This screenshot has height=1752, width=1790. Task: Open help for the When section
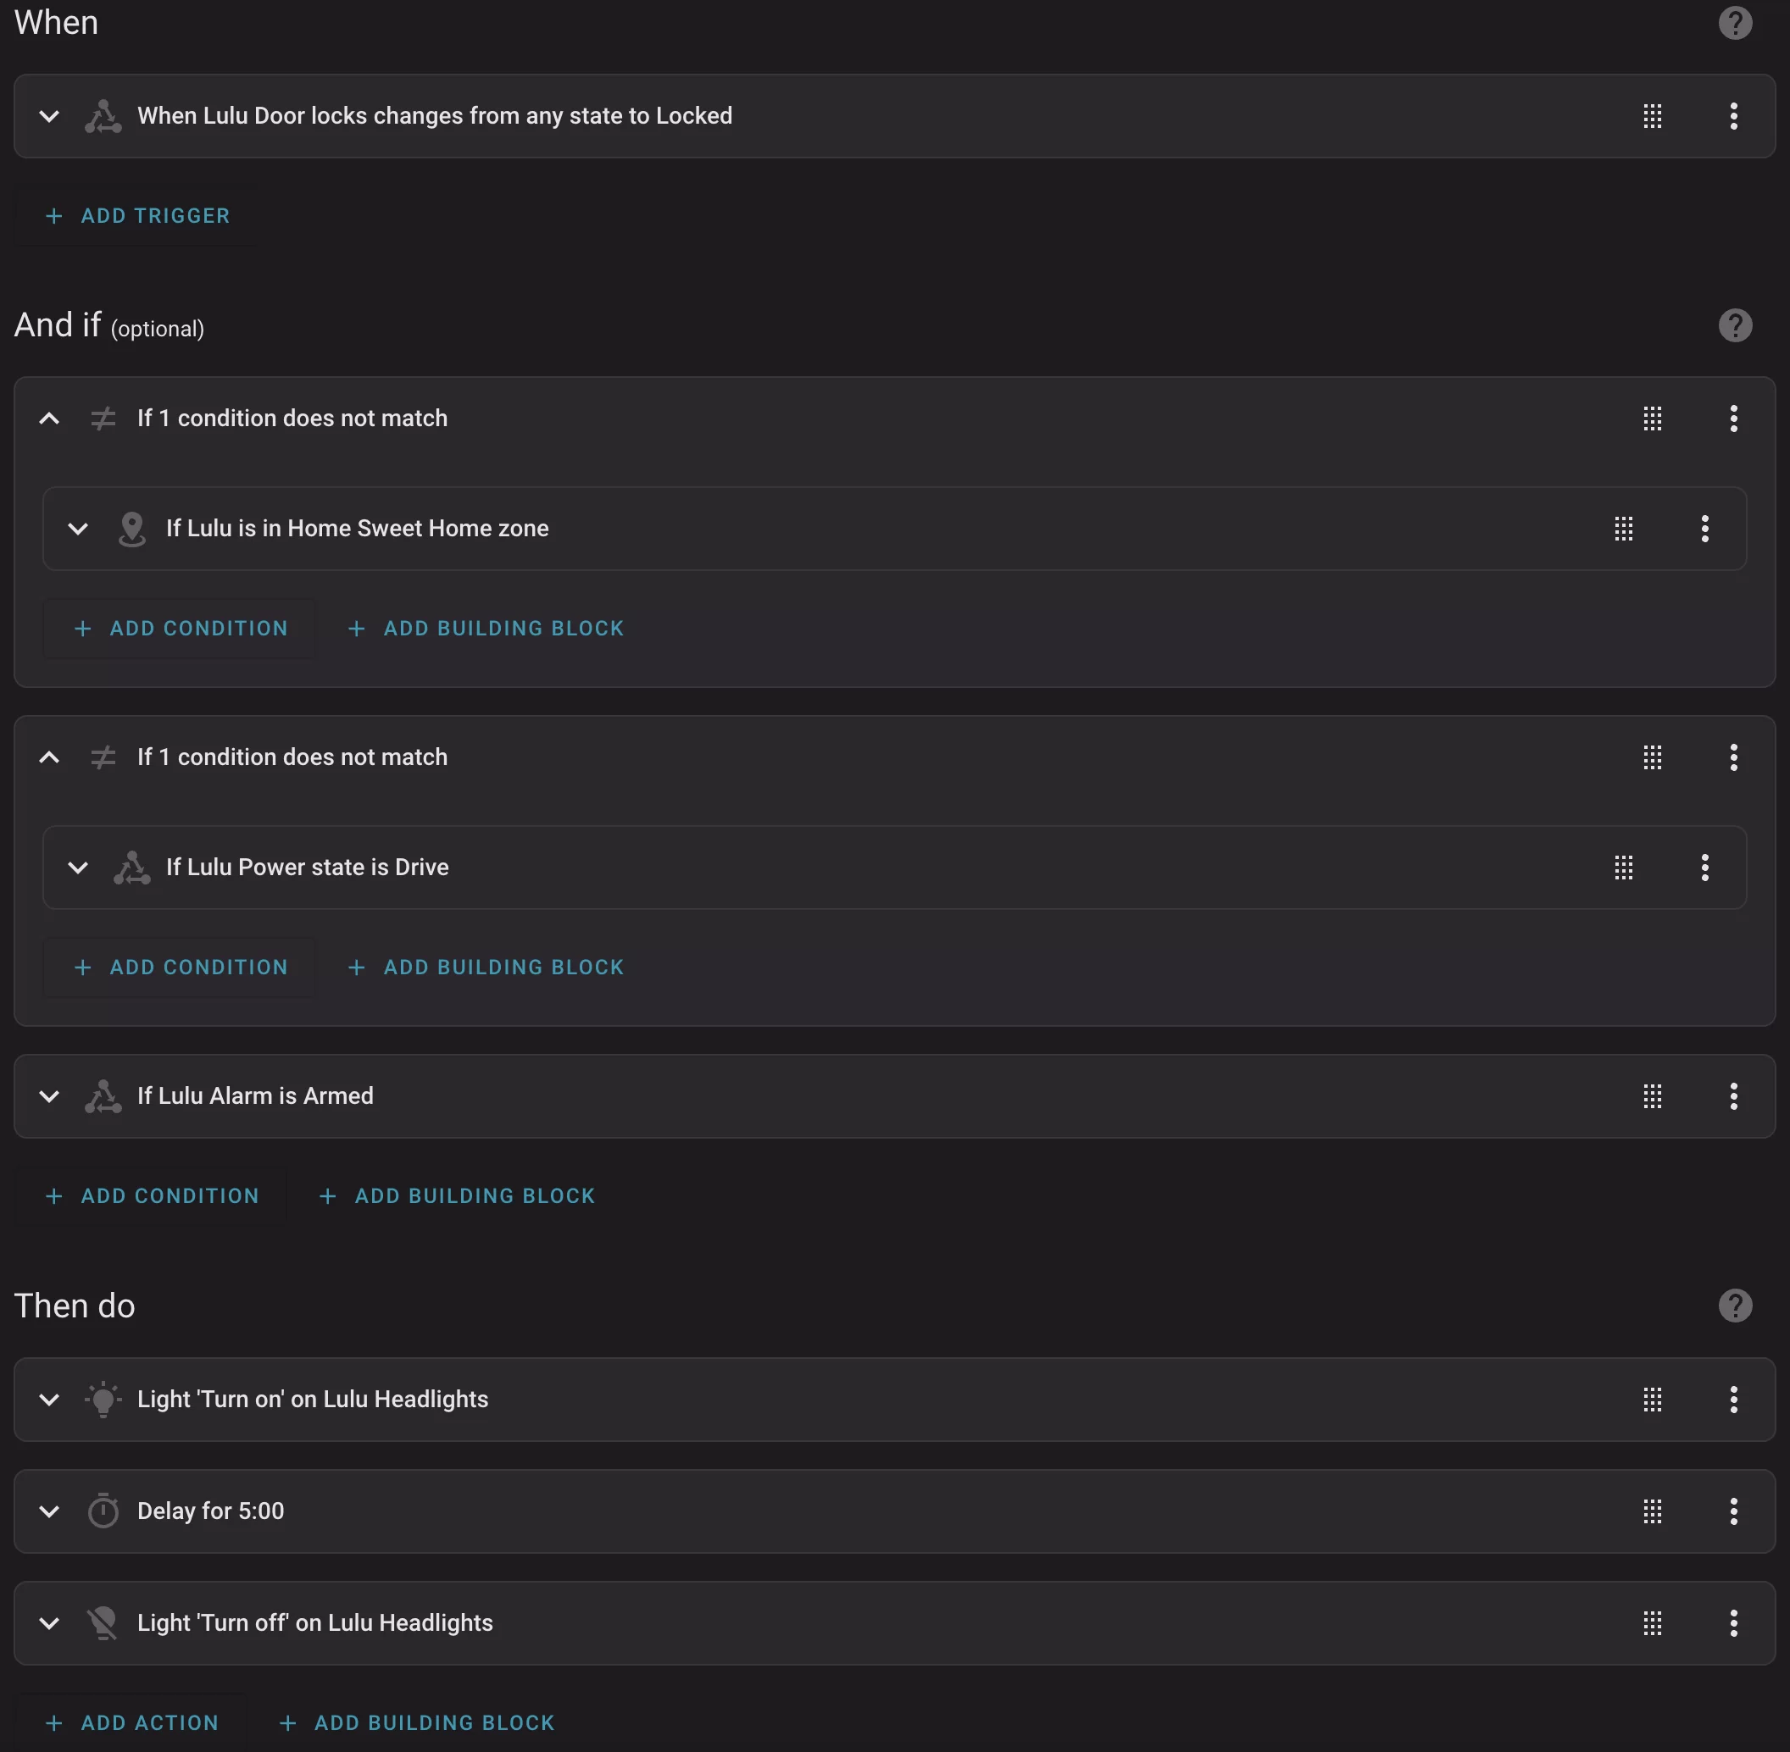click(1735, 23)
